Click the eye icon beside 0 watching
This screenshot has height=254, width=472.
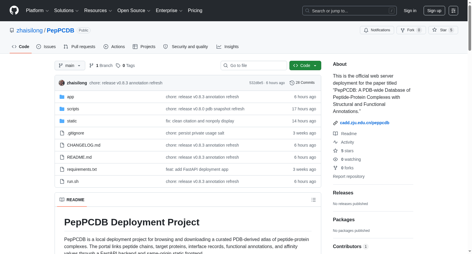coord(335,159)
